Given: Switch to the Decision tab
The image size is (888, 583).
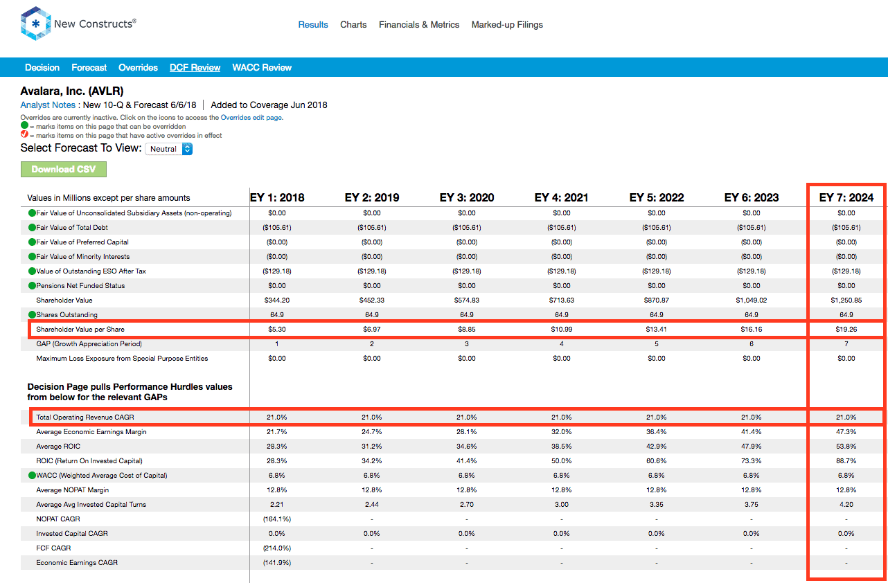Looking at the screenshot, I should pos(42,67).
